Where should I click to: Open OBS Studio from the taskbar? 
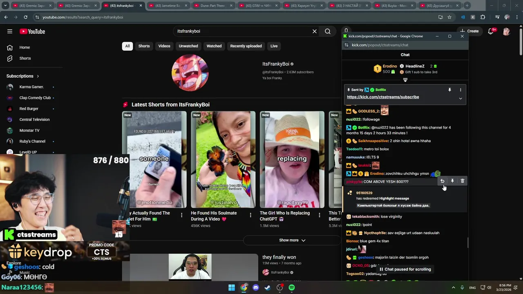pyautogui.click(x=280, y=287)
